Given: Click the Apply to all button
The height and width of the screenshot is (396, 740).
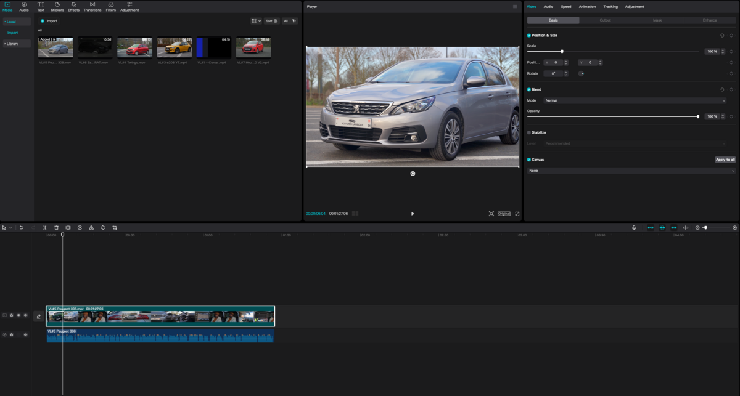Looking at the screenshot, I should pos(725,160).
